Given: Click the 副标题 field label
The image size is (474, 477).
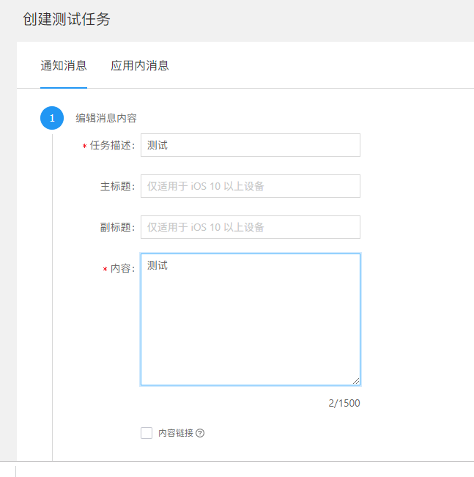Looking at the screenshot, I should point(117,228).
